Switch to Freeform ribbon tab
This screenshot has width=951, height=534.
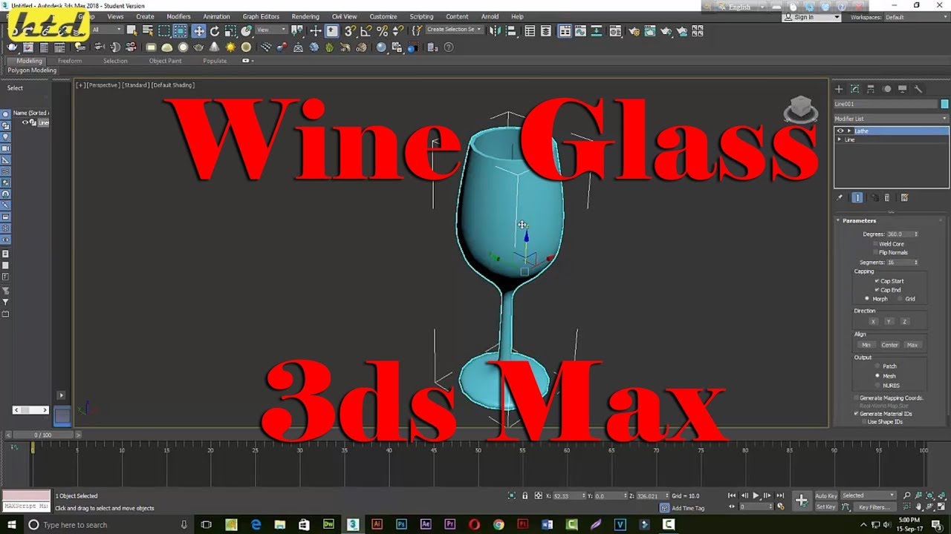coord(70,61)
